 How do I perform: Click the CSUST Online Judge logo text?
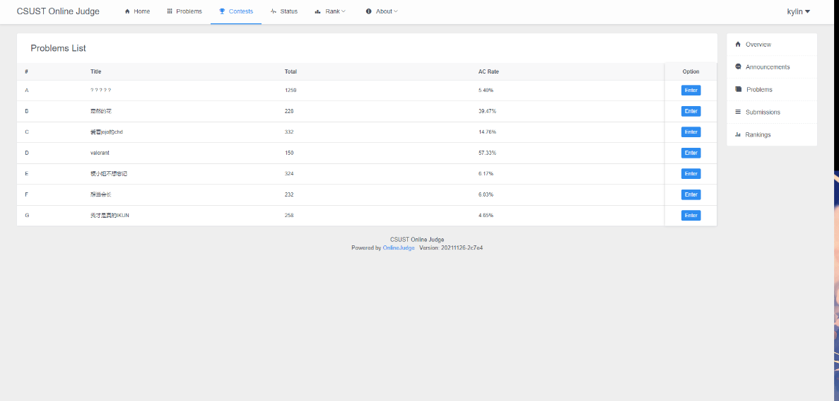[x=58, y=11]
